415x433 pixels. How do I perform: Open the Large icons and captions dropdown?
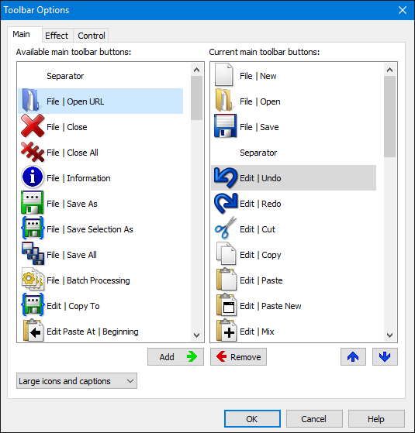pos(77,381)
